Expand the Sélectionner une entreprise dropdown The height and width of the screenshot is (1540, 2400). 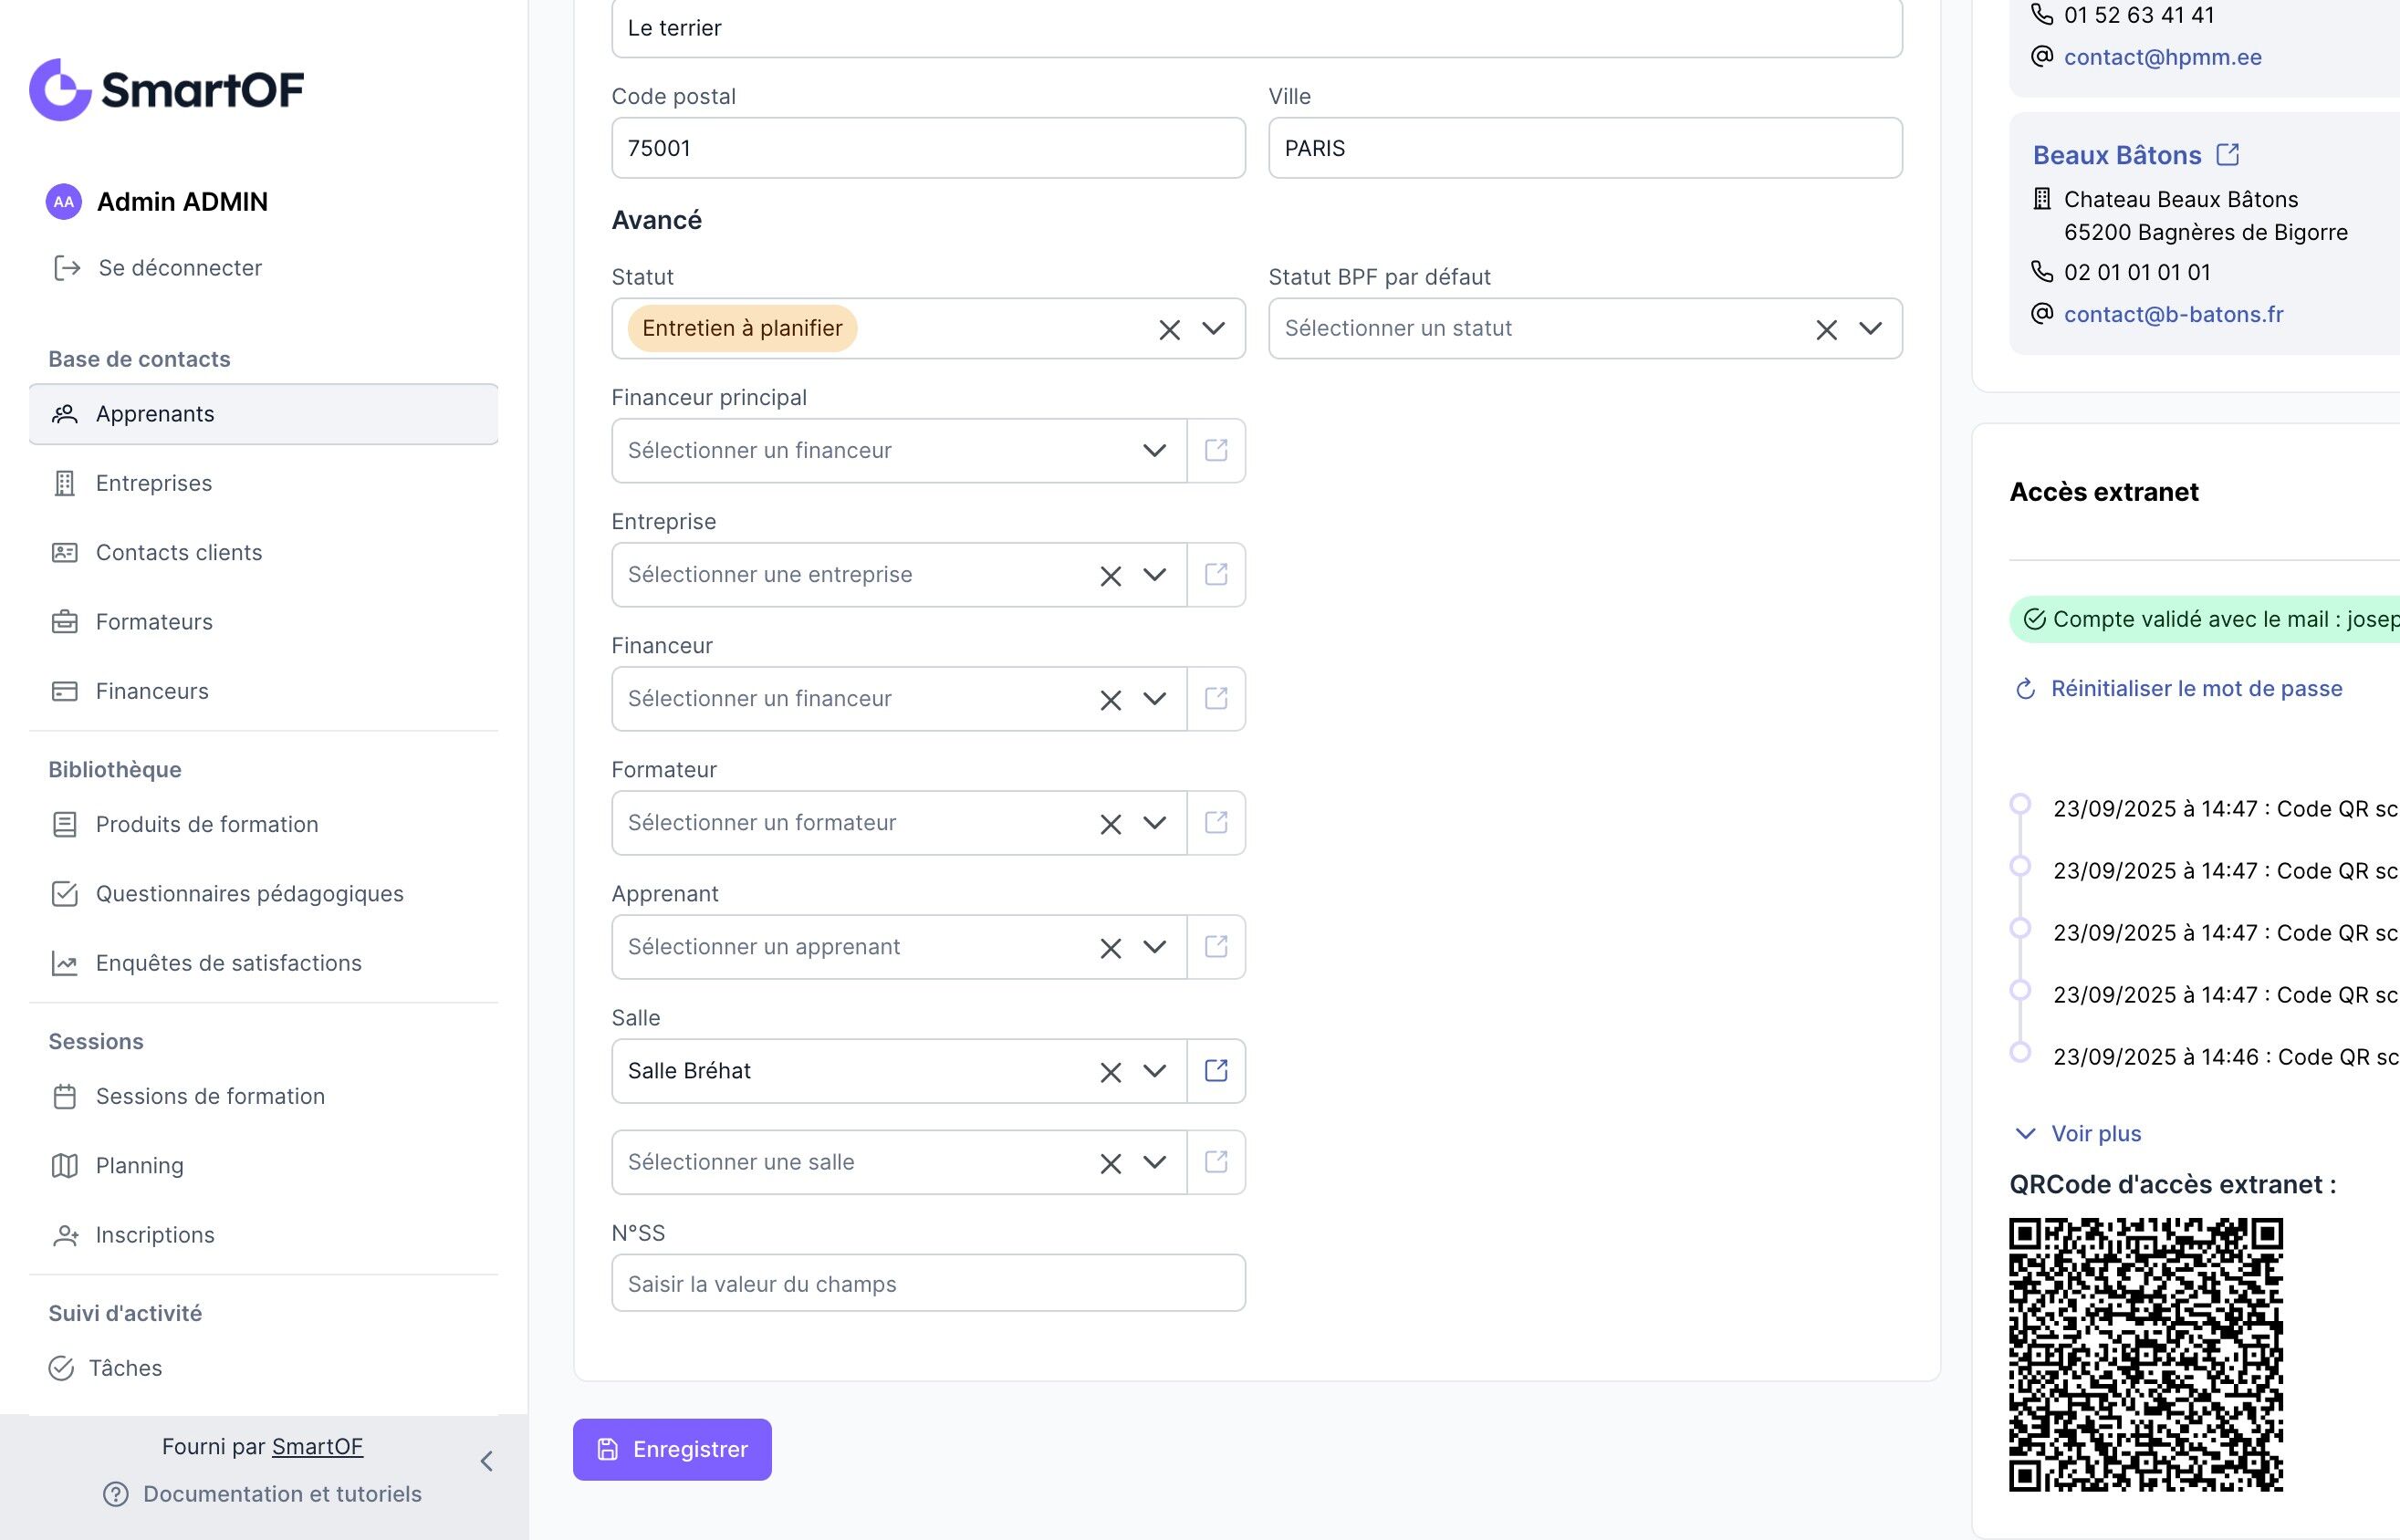click(1154, 575)
